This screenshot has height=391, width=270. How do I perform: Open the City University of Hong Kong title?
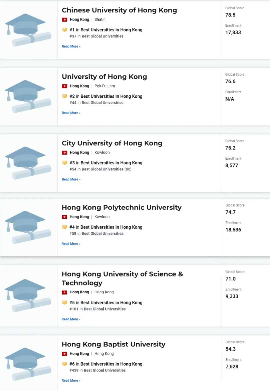click(x=112, y=143)
